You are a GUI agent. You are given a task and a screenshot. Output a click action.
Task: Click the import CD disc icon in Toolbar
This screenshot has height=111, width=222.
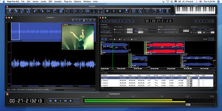pos(22,11)
